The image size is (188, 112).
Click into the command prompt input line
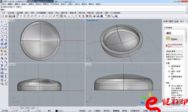coord(93,10)
